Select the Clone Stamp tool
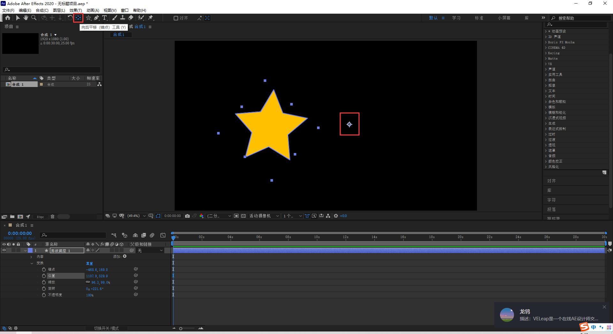The height and width of the screenshot is (334, 613). pos(122,18)
